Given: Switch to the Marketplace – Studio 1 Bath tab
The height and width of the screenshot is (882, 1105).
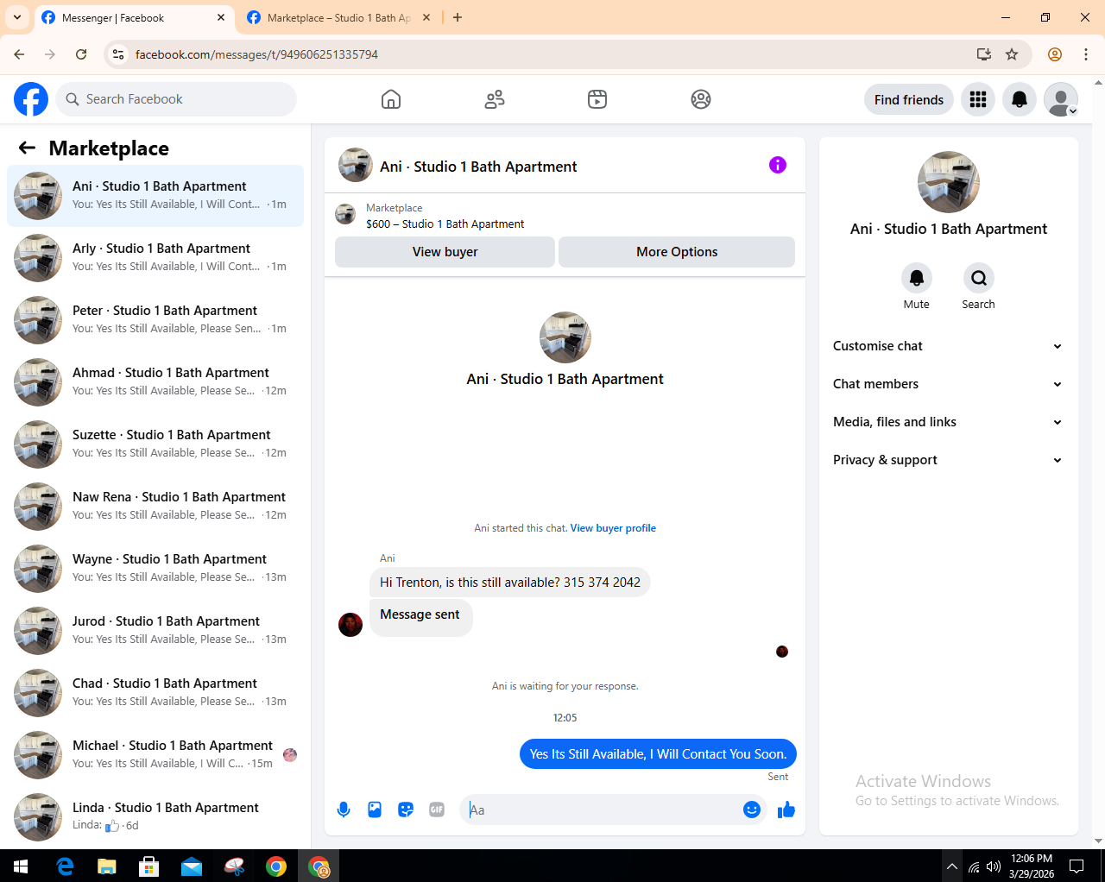Looking at the screenshot, I should (338, 18).
